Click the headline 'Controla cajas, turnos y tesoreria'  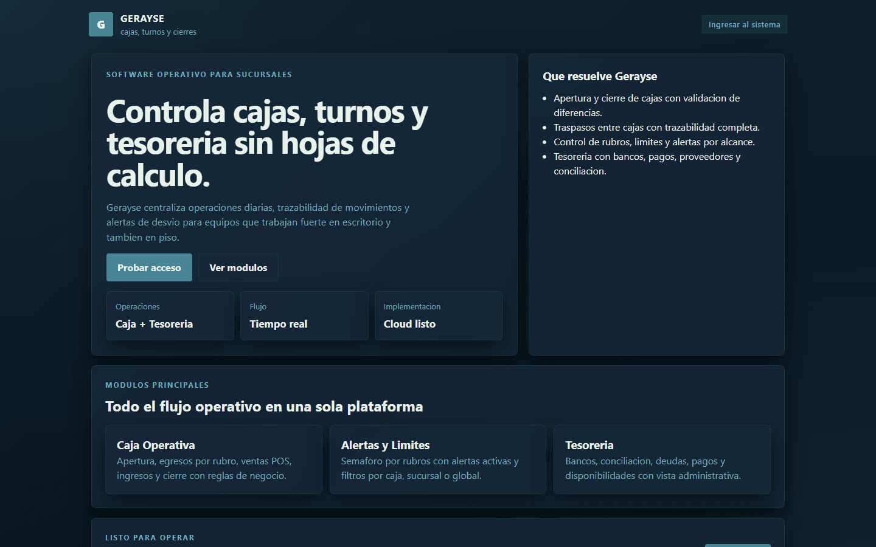[268, 143]
